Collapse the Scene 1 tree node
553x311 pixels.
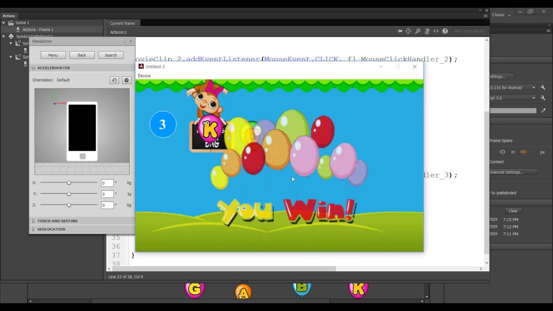tap(4, 23)
